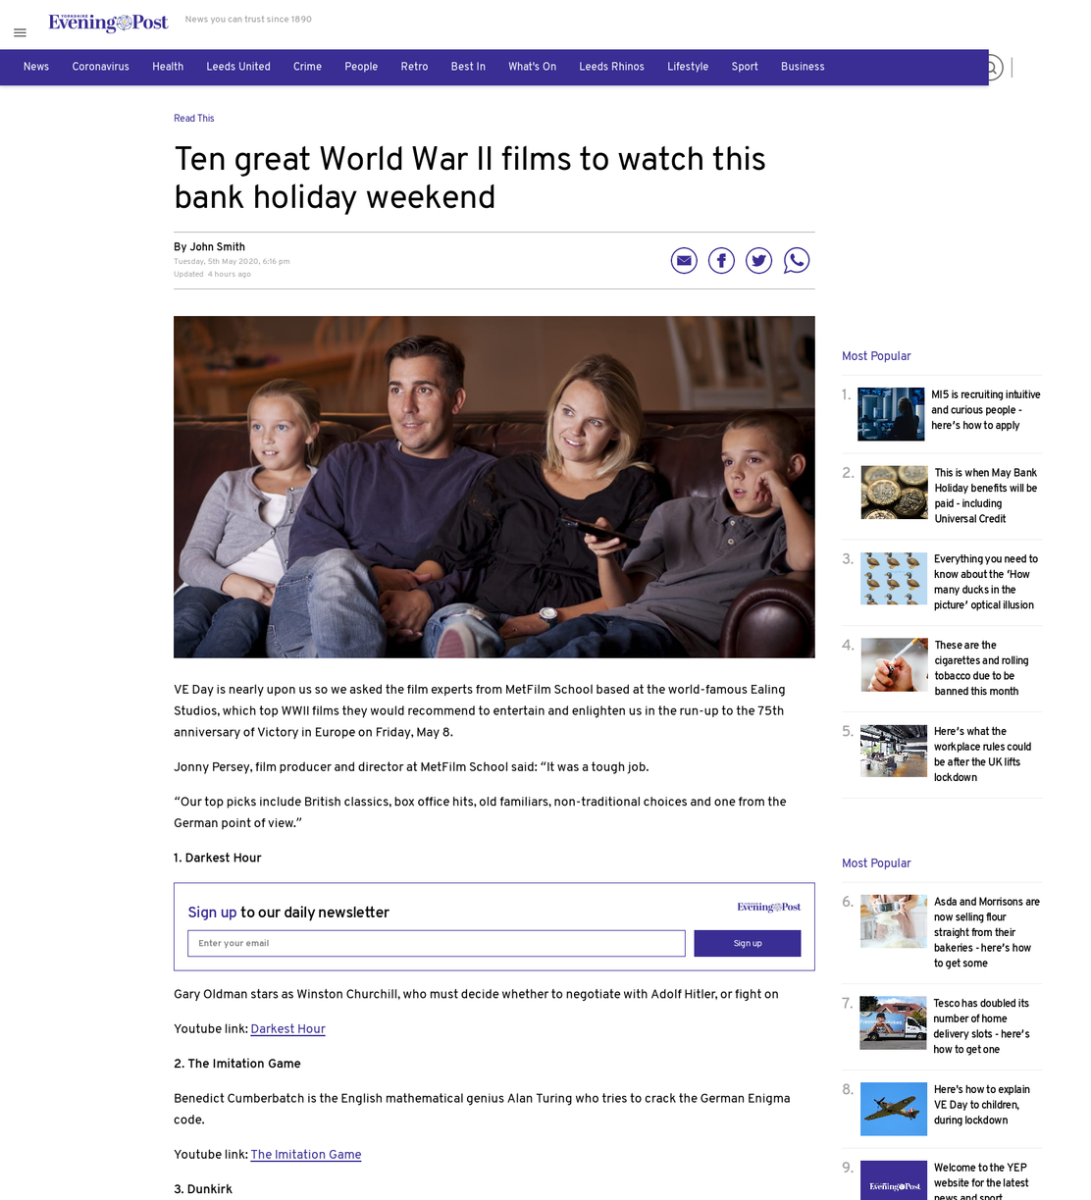Viewport: 1091px width, 1200px height.
Task: Open May Bank Holiday benefits article
Action: click(986, 496)
